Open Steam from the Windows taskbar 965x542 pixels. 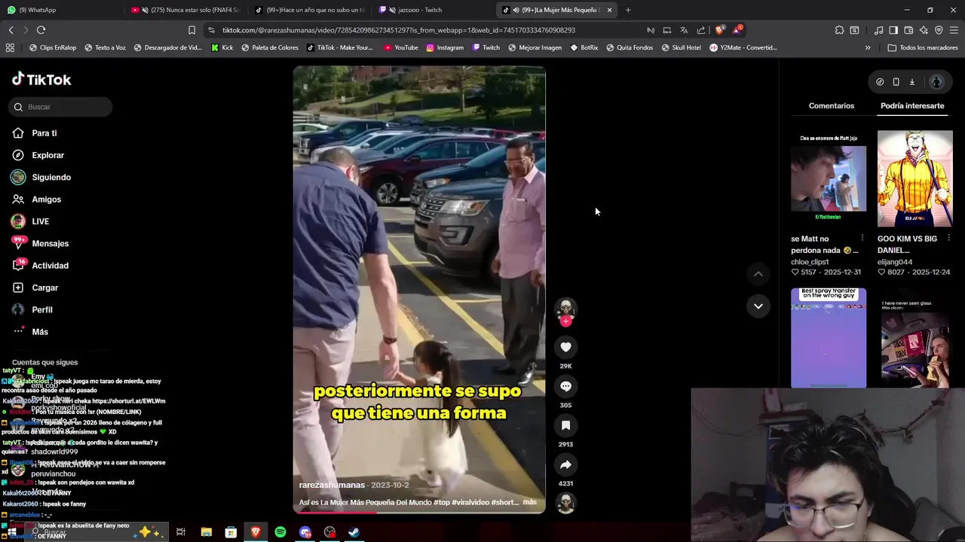(354, 532)
